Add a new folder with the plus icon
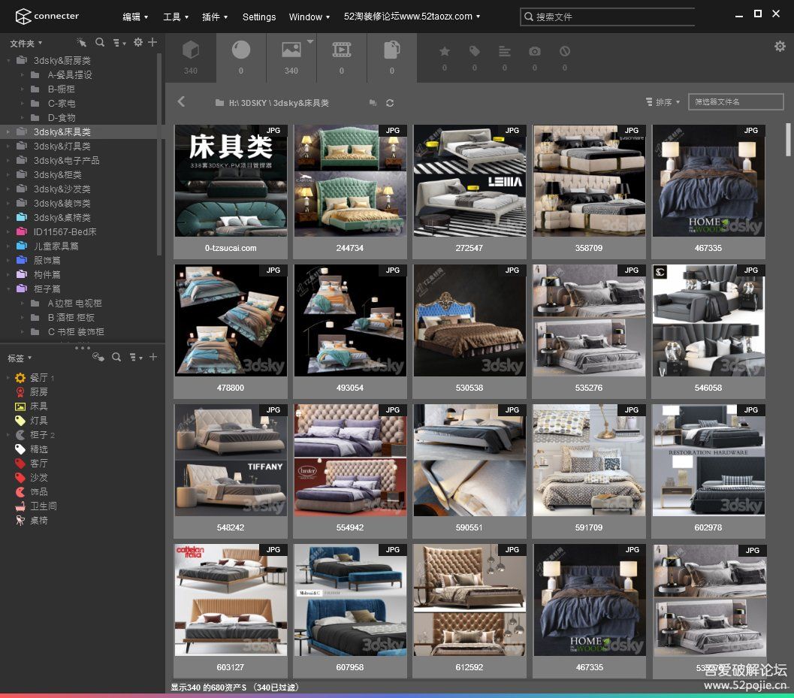 152,43
